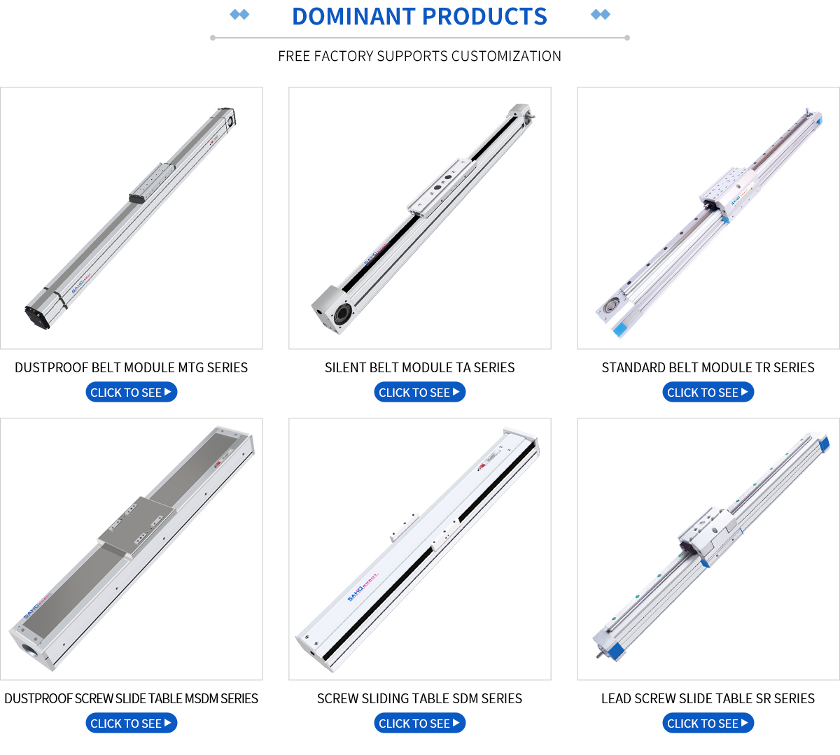
Task: Click to see SDM Series button
Action: click(420, 724)
